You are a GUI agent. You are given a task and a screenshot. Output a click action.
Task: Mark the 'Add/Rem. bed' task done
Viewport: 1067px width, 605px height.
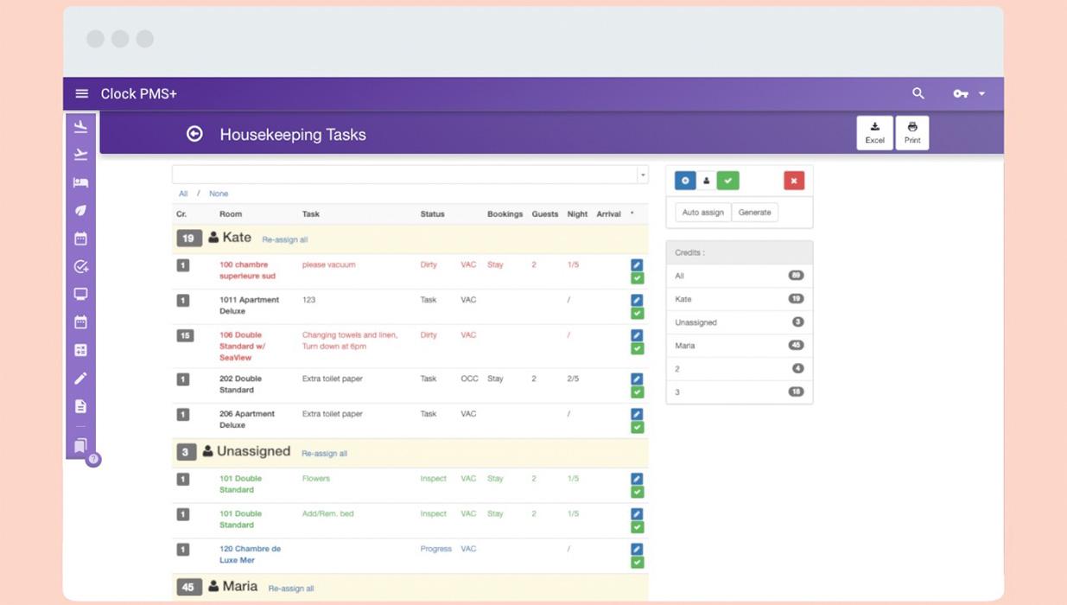637,526
